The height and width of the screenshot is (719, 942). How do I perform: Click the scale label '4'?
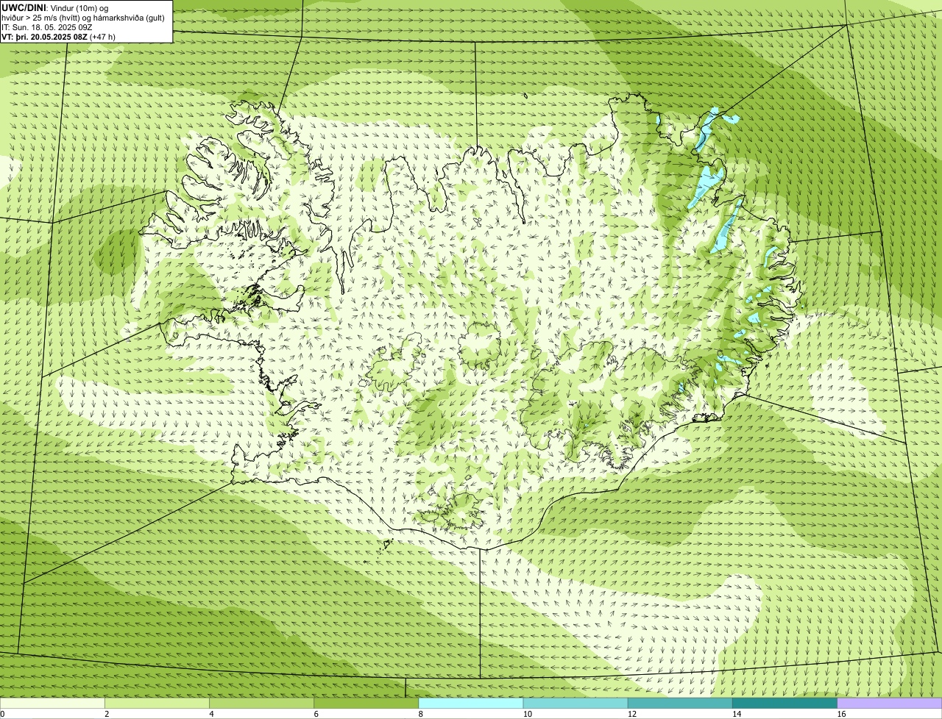(x=212, y=714)
